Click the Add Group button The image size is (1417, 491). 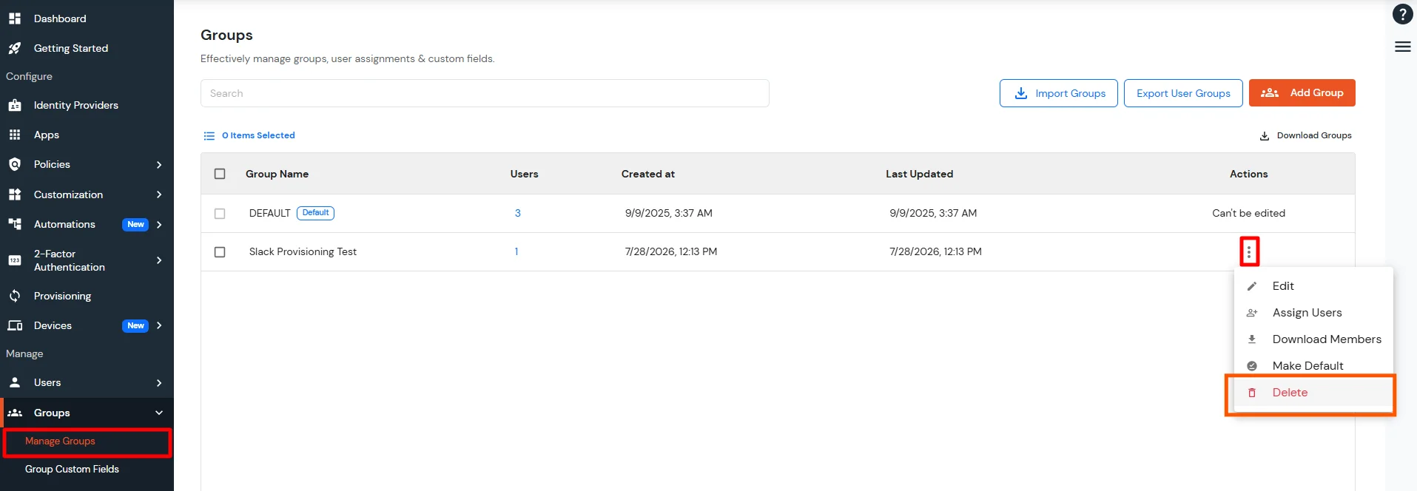pos(1302,93)
